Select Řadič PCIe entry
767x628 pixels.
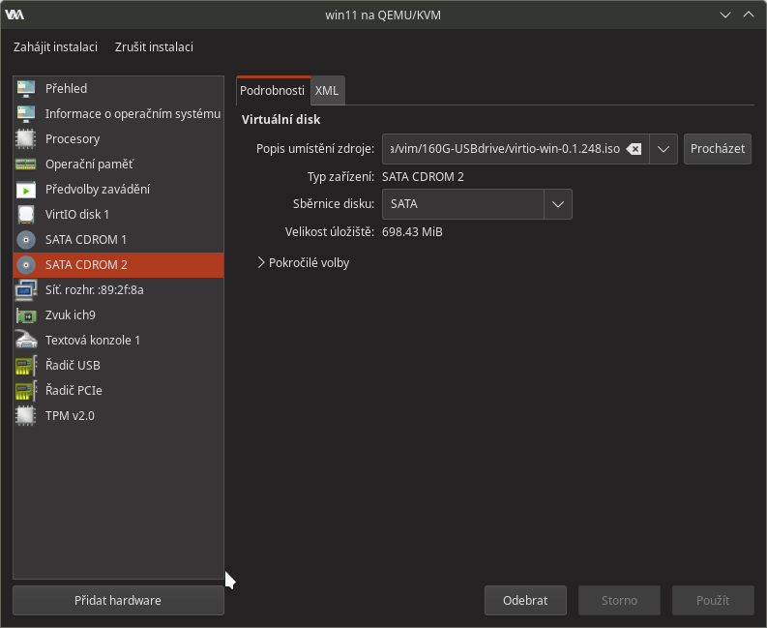click(118, 391)
